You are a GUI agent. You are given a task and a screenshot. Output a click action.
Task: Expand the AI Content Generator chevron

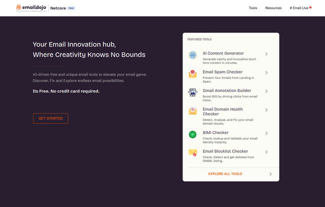tap(266, 54)
